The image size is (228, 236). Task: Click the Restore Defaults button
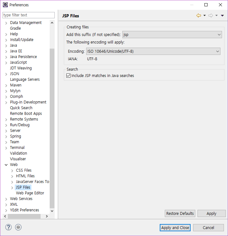(180, 213)
